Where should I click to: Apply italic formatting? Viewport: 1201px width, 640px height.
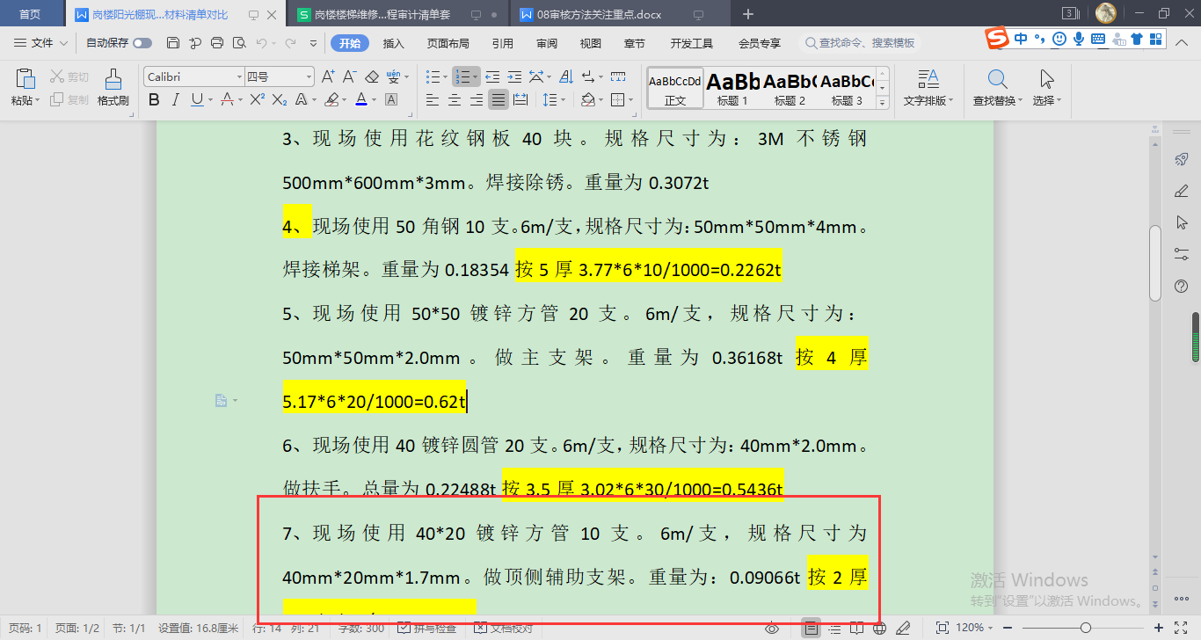[176, 99]
